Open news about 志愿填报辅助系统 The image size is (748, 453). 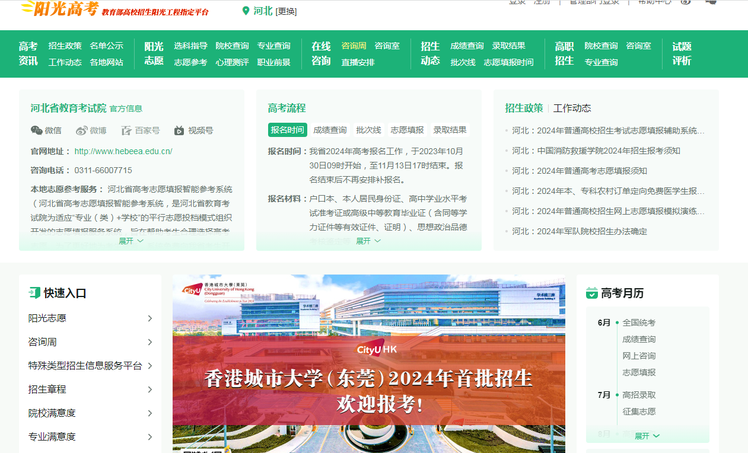click(x=609, y=130)
